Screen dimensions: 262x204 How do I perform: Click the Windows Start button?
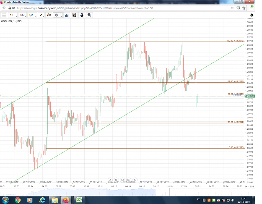5,200
